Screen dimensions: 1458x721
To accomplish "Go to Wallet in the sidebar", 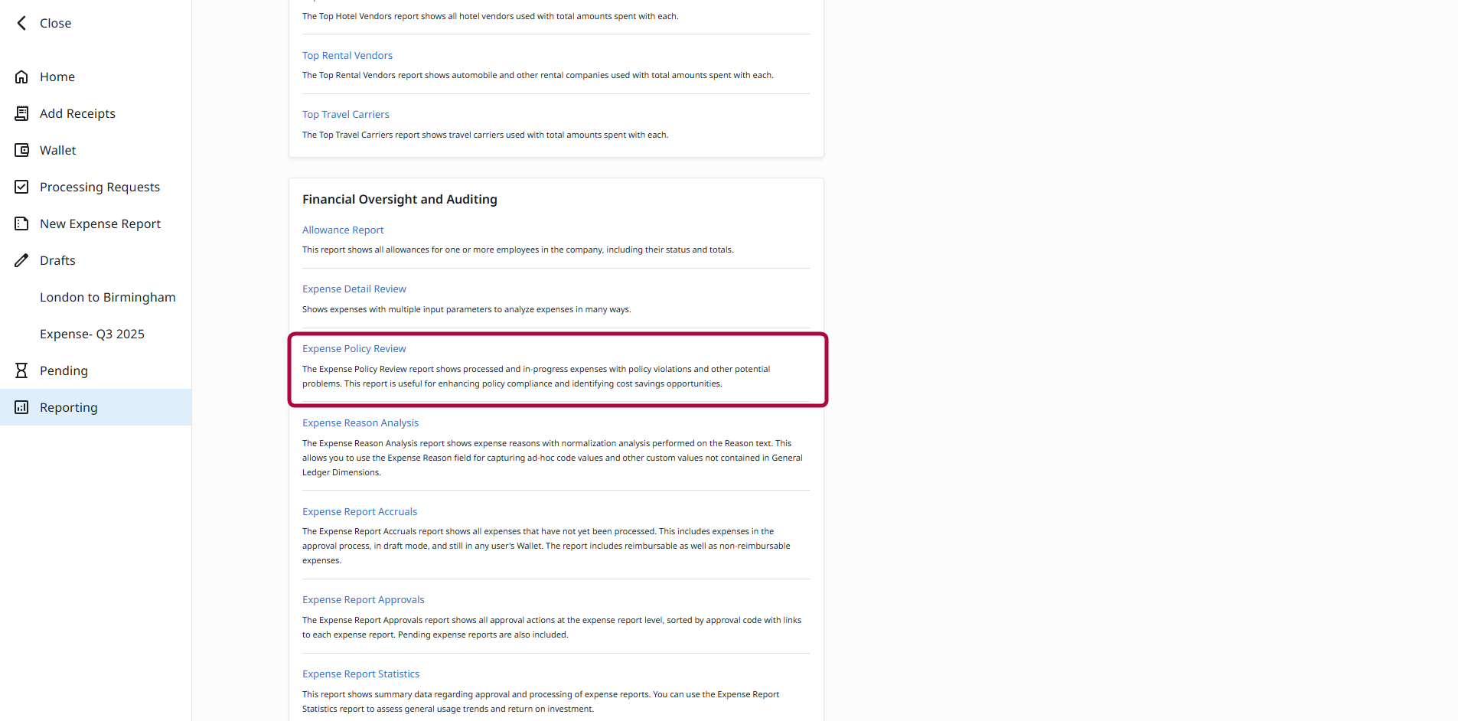I will (58, 150).
